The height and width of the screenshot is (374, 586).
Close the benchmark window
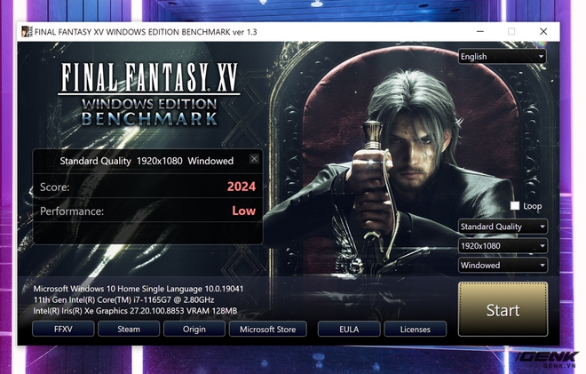(543, 32)
